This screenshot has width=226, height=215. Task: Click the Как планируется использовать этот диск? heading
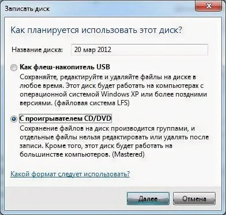pos(96,30)
